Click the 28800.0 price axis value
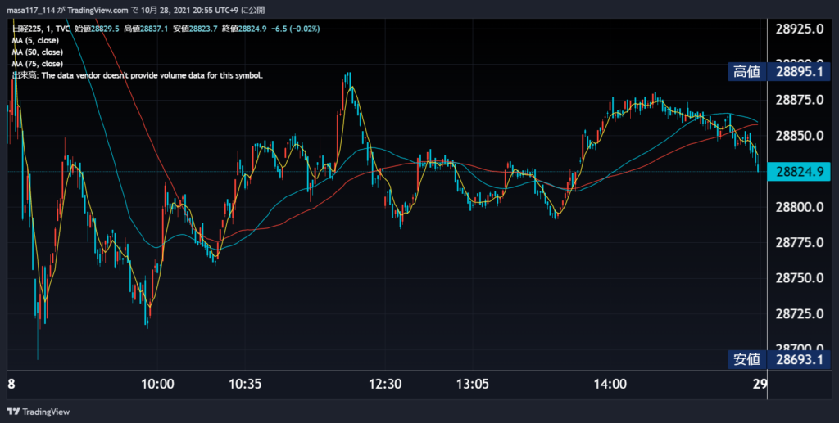 point(800,207)
